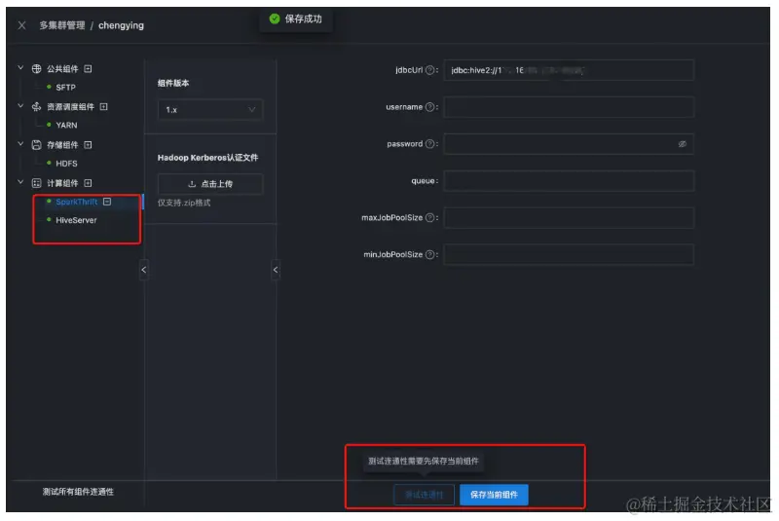
Task: Click the help icon beside maxJobPoolSize
Action: tap(430, 217)
